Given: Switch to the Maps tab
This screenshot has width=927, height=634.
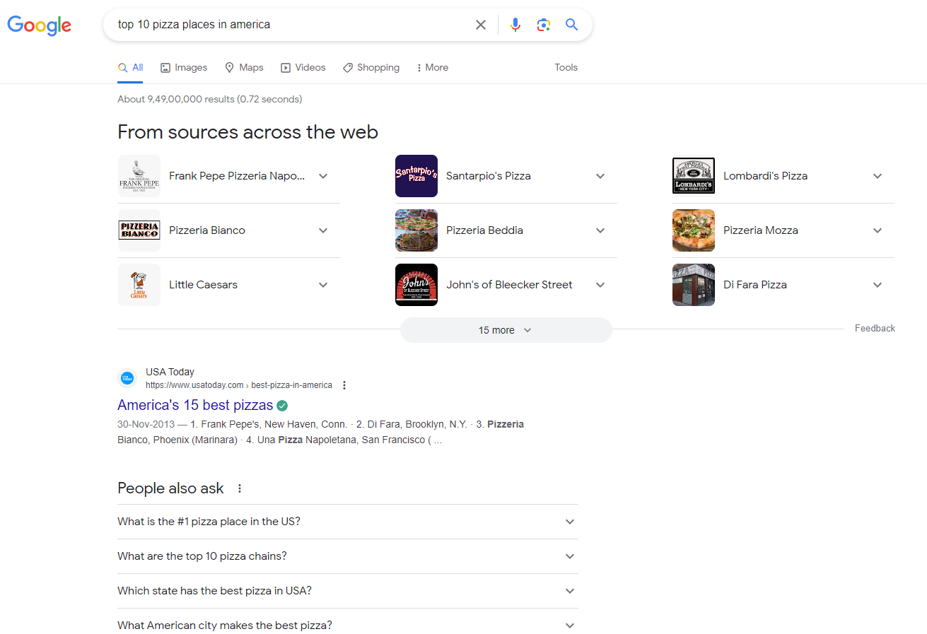Looking at the screenshot, I should 244,68.
